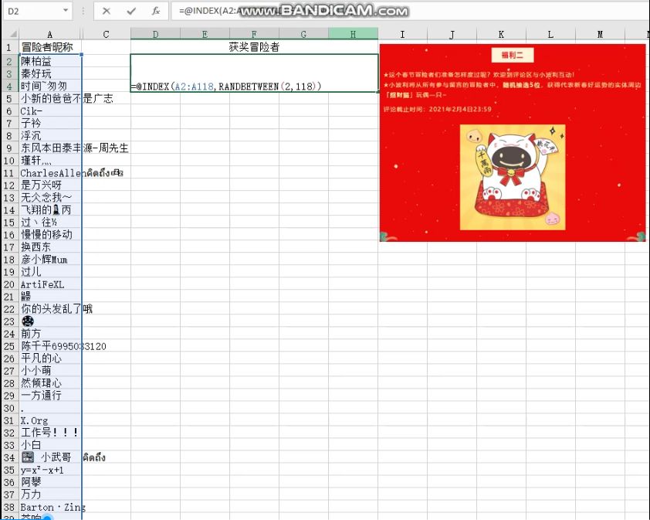Select the cell containing 一方通行
This screenshot has height=520, width=650.
click(49, 396)
